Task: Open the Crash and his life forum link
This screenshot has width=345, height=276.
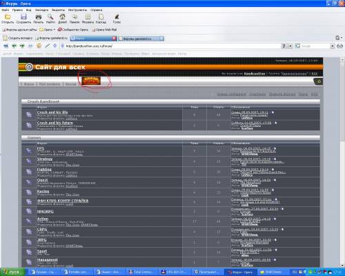Action: coord(52,112)
